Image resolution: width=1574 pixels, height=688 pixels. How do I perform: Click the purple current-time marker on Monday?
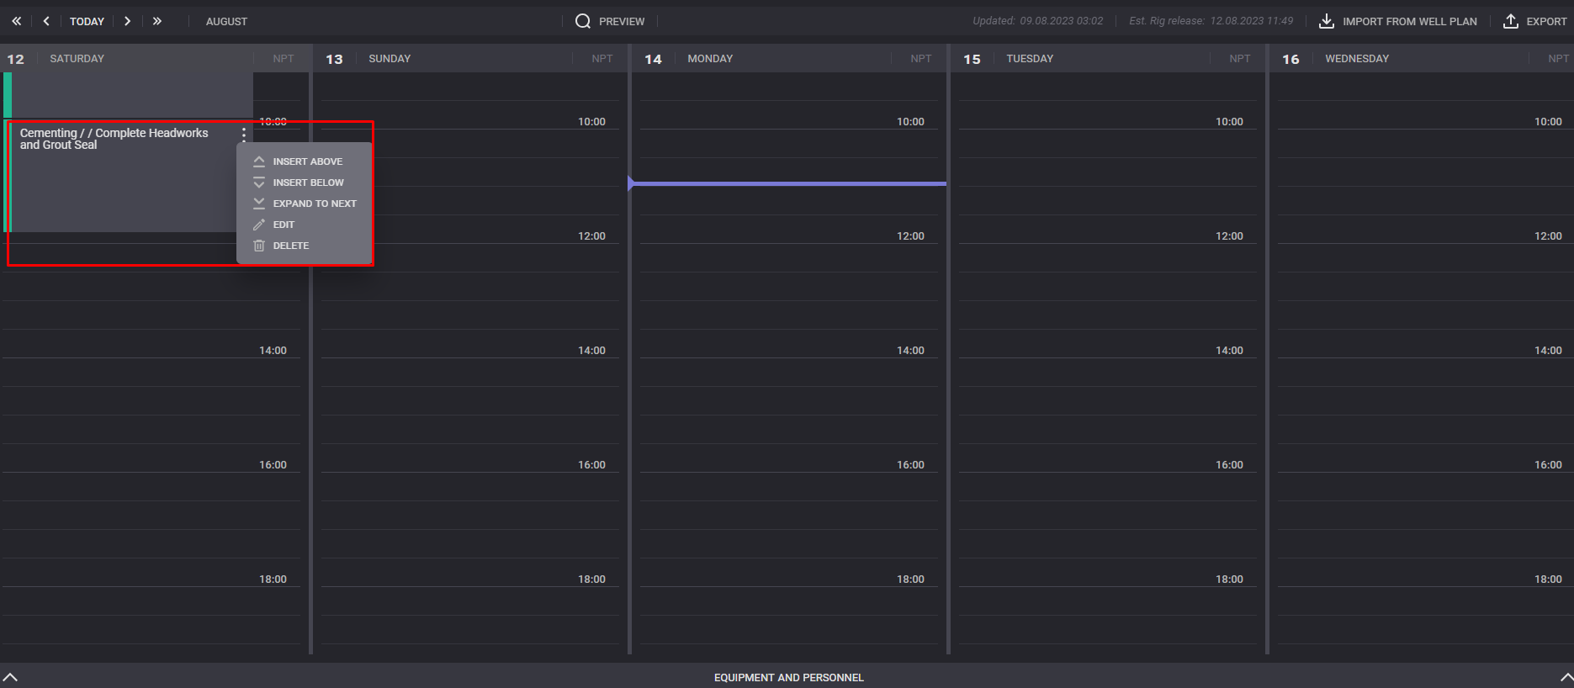pyautogui.click(x=787, y=183)
